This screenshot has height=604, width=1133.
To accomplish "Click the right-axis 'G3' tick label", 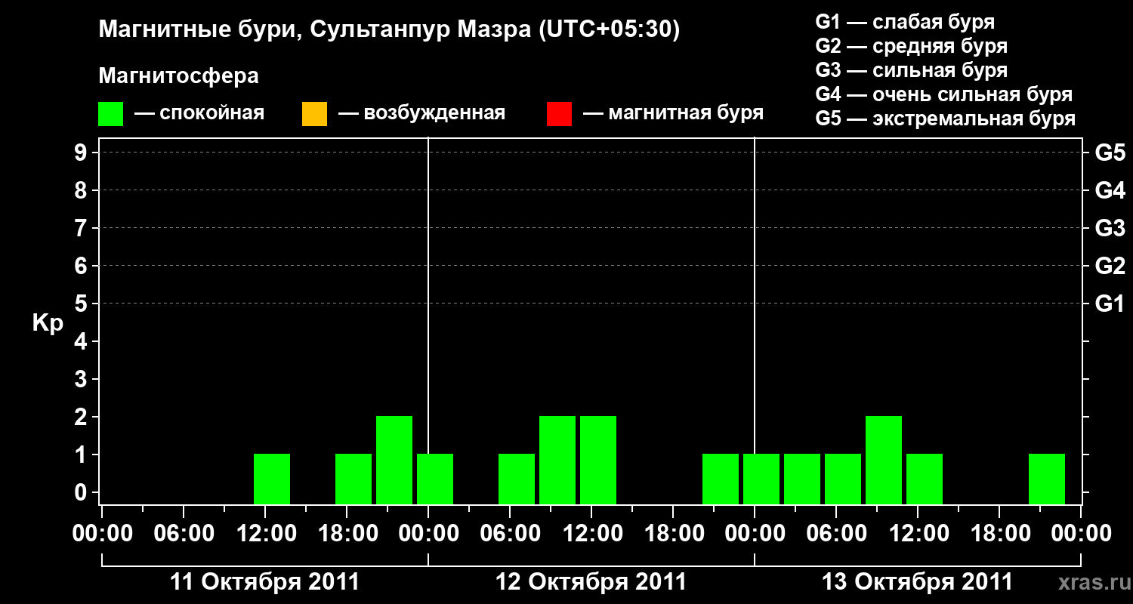I will [1110, 228].
